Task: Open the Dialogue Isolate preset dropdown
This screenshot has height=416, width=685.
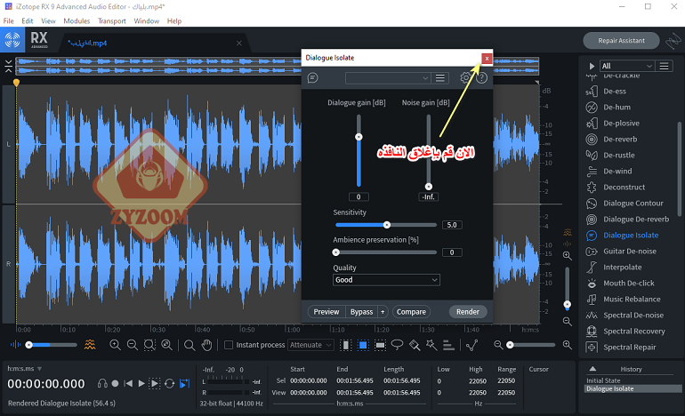Action: pyautogui.click(x=387, y=77)
